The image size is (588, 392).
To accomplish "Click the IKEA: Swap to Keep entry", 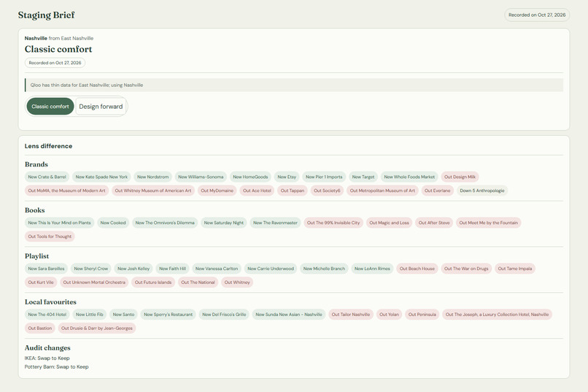I will pos(47,358).
